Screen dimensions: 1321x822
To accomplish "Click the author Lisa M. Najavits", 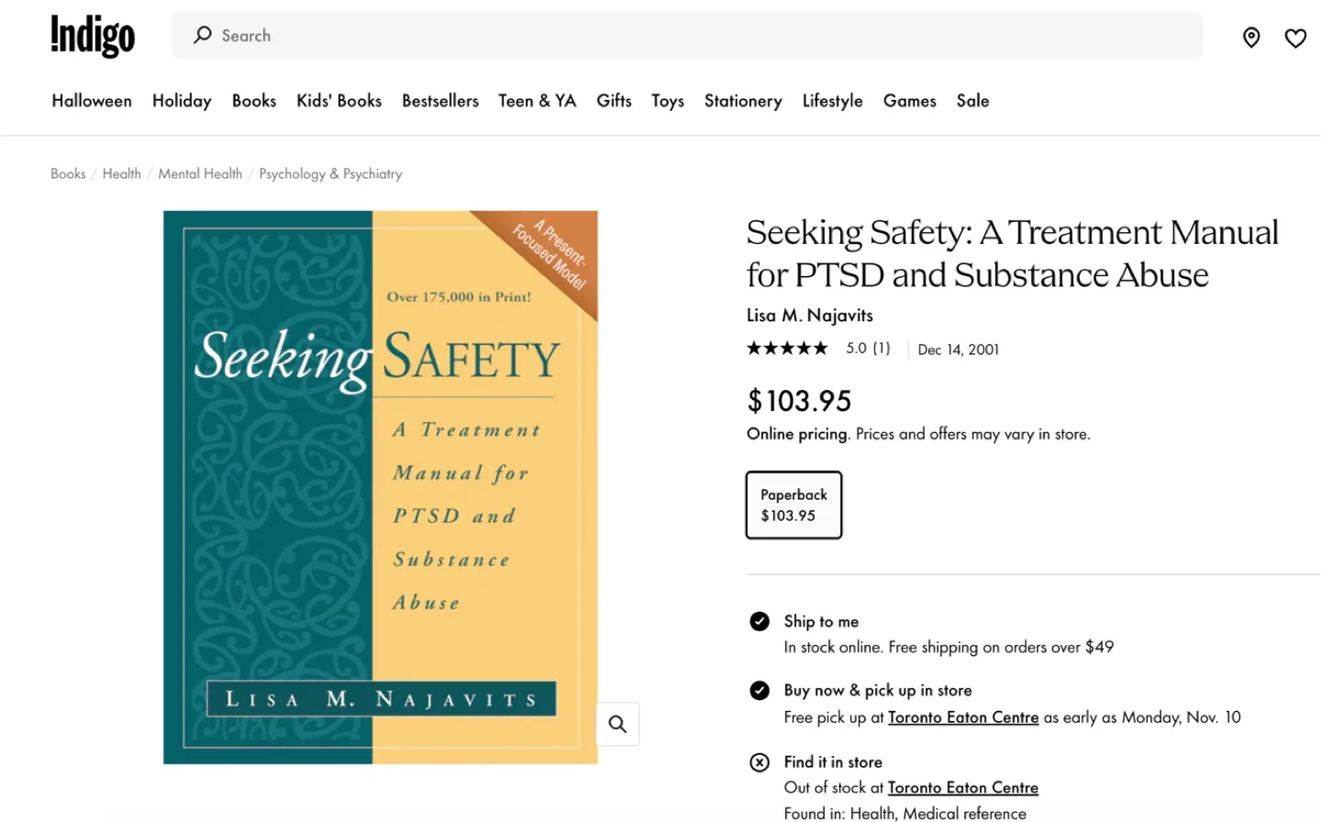I will tap(809, 315).
